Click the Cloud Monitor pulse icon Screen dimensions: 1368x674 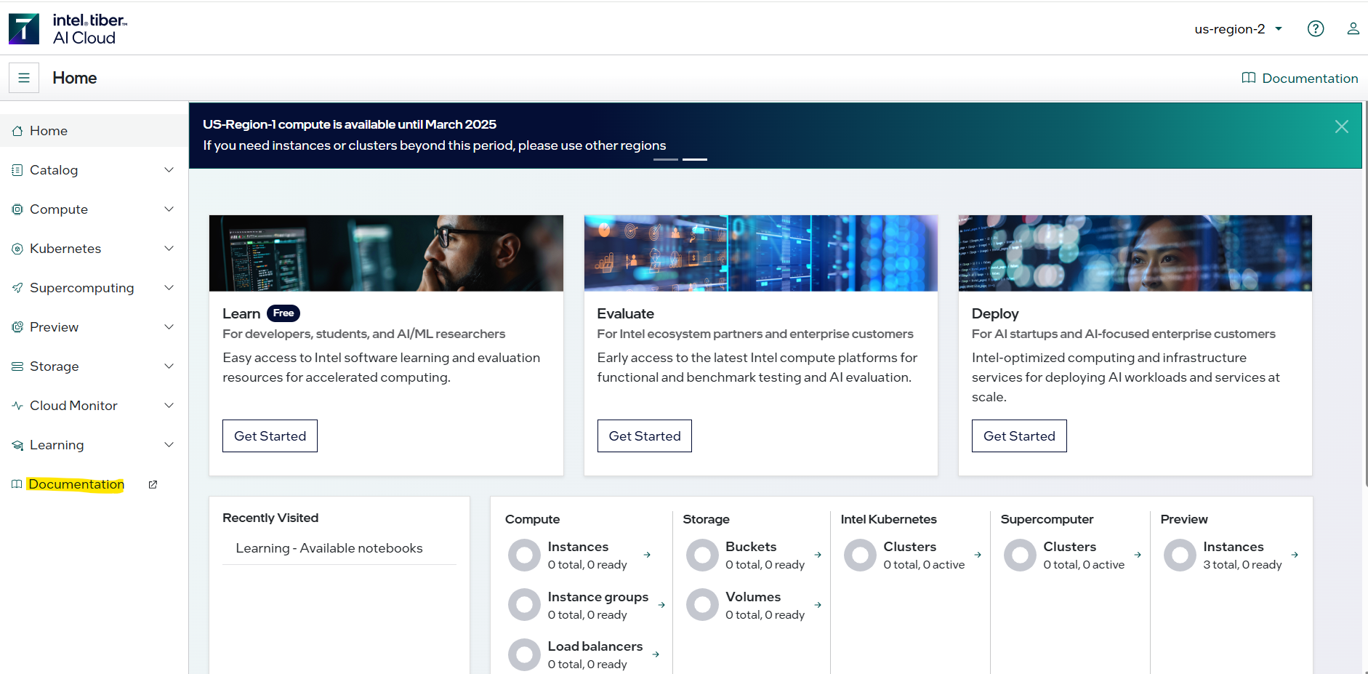(x=17, y=406)
